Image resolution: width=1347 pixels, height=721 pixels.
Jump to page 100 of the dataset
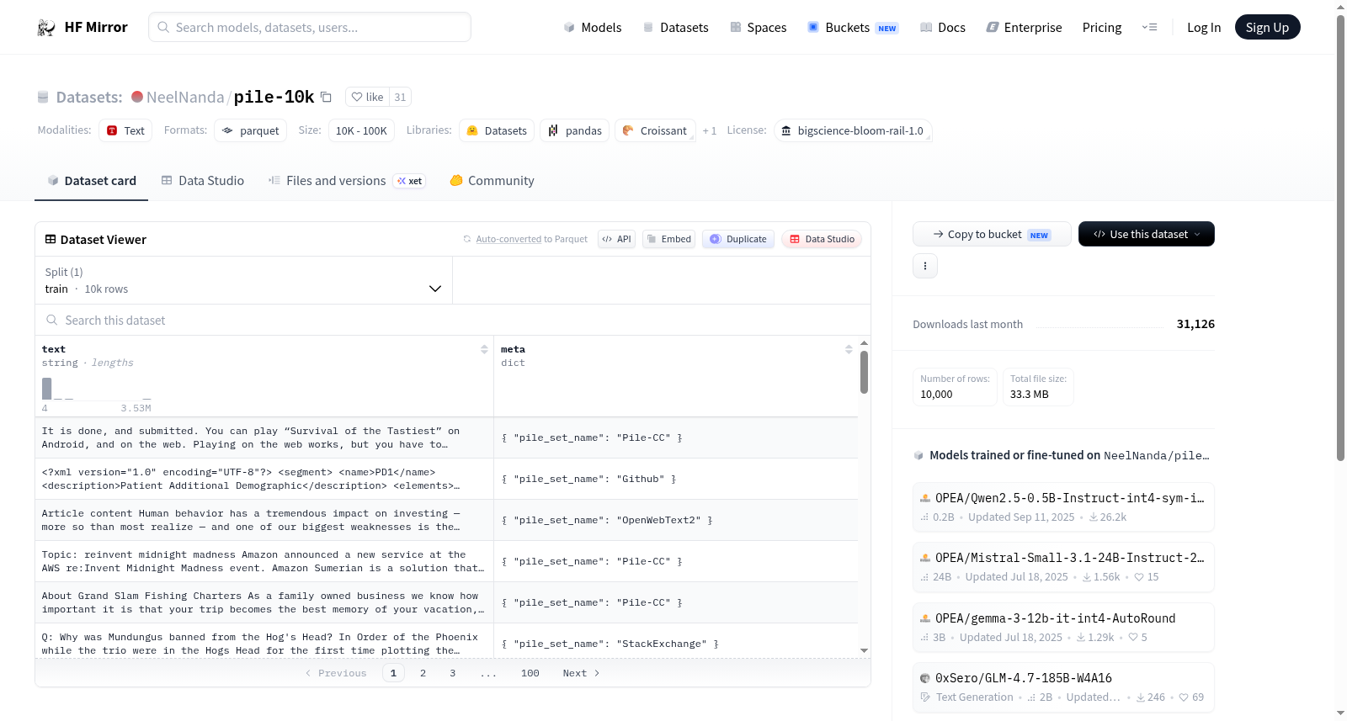pyautogui.click(x=530, y=673)
